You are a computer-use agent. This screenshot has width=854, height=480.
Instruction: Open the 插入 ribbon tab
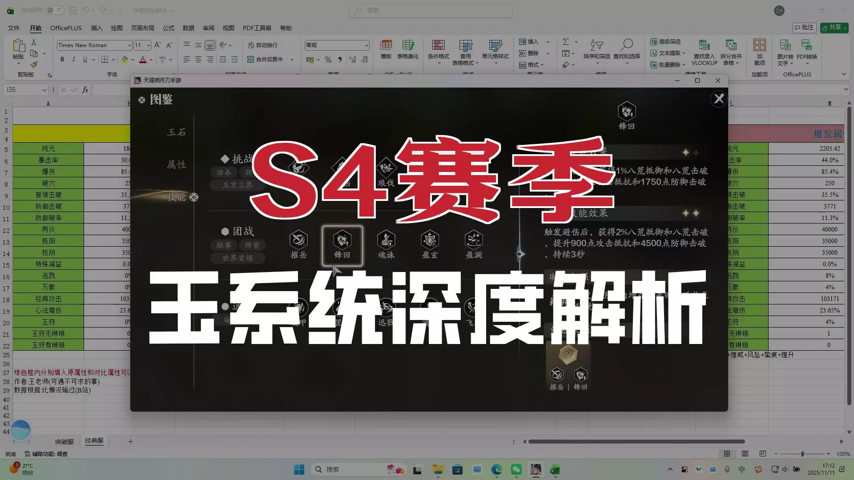(97, 28)
